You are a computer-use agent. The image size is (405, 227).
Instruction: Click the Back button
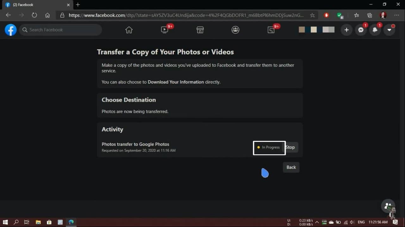[x=291, y=167]
